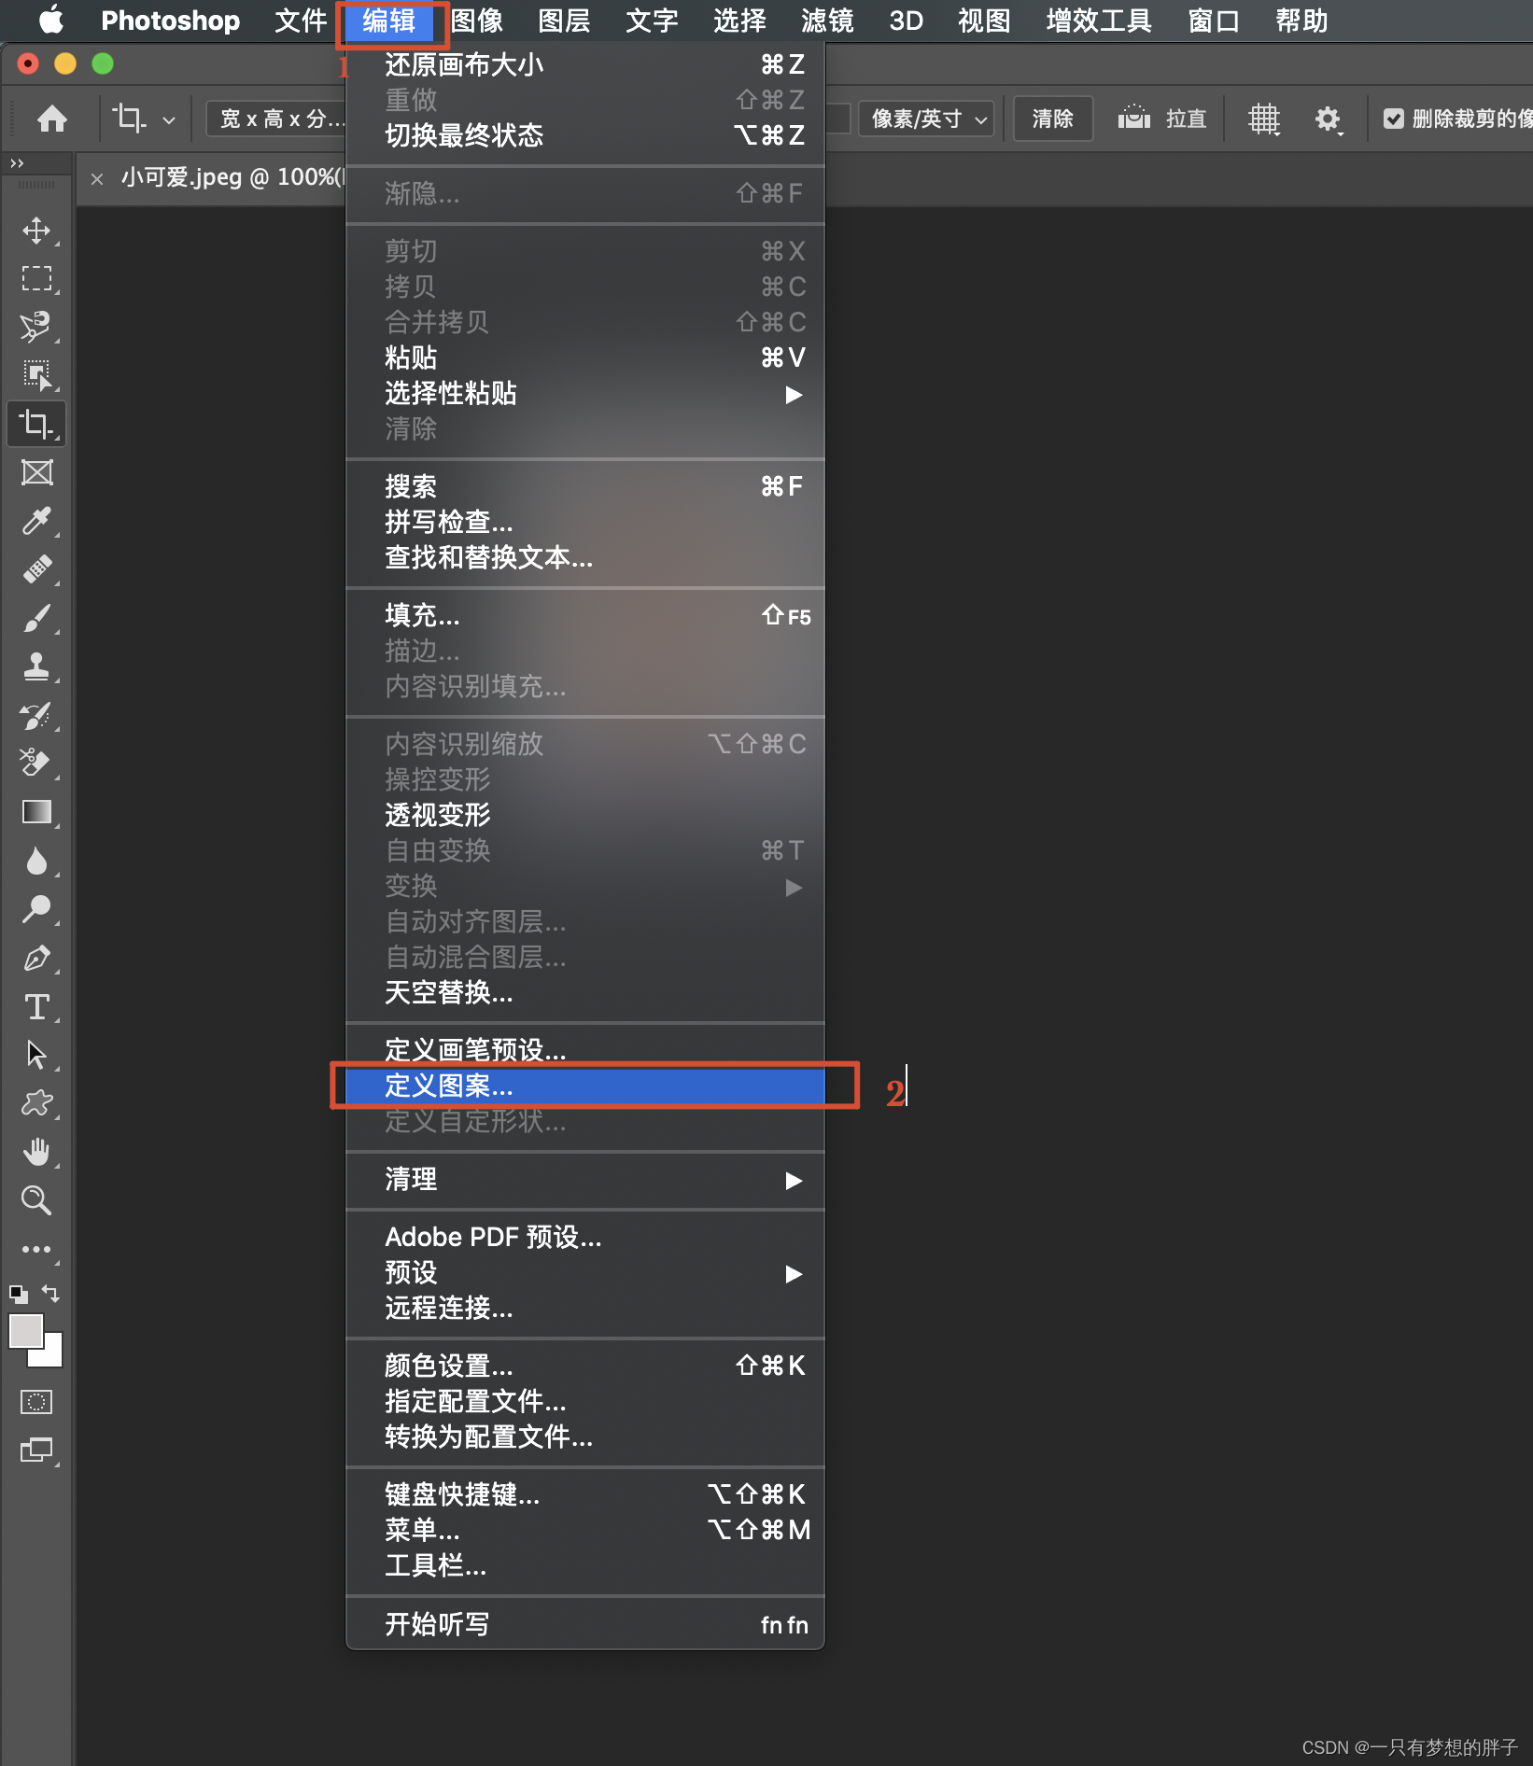Choose 透视变形 menu item
Viewport: 1533px width, 1766px height.
(x=585, y=815)
